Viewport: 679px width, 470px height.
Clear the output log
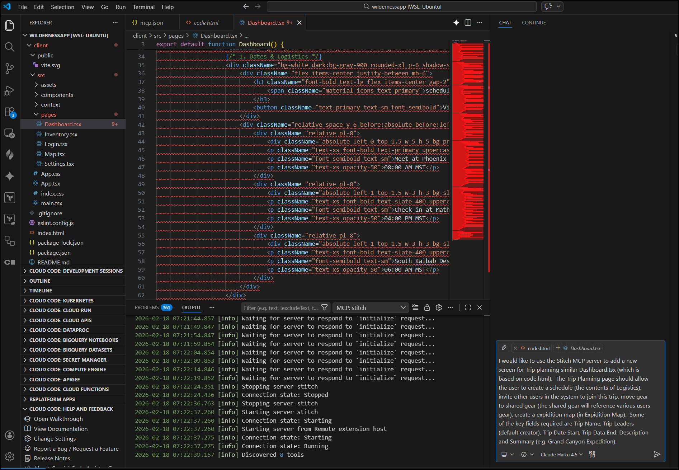pos(415,307)
